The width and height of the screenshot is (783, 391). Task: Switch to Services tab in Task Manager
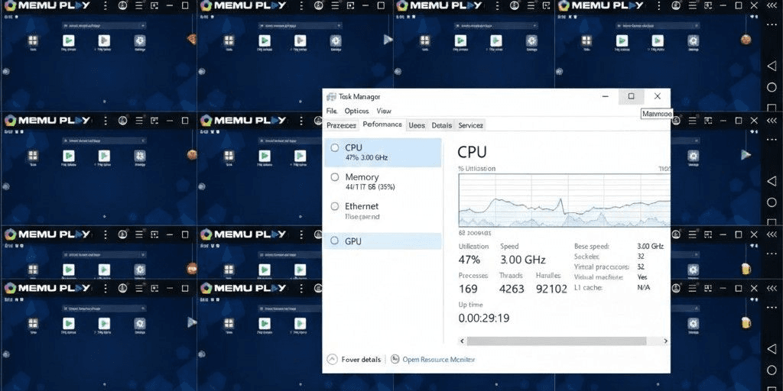coord(470,125)
